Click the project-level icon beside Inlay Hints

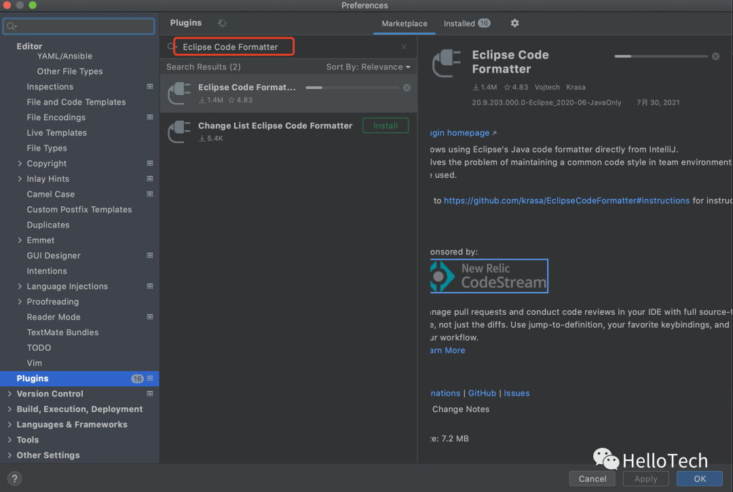pos(150,178)
